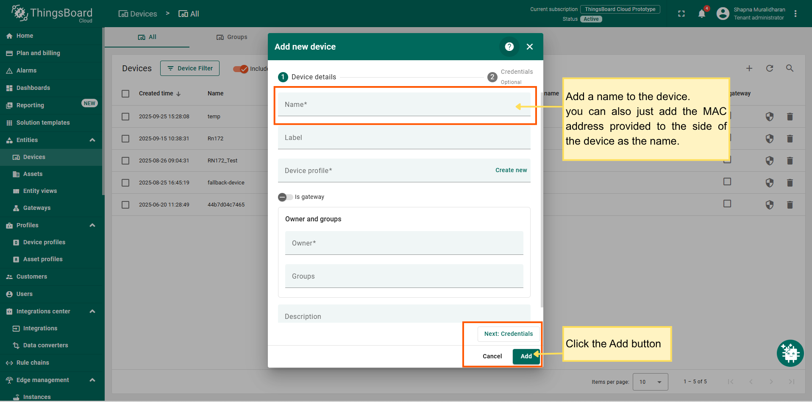
Task: Refresh the devices table
Action: (770, 68)
